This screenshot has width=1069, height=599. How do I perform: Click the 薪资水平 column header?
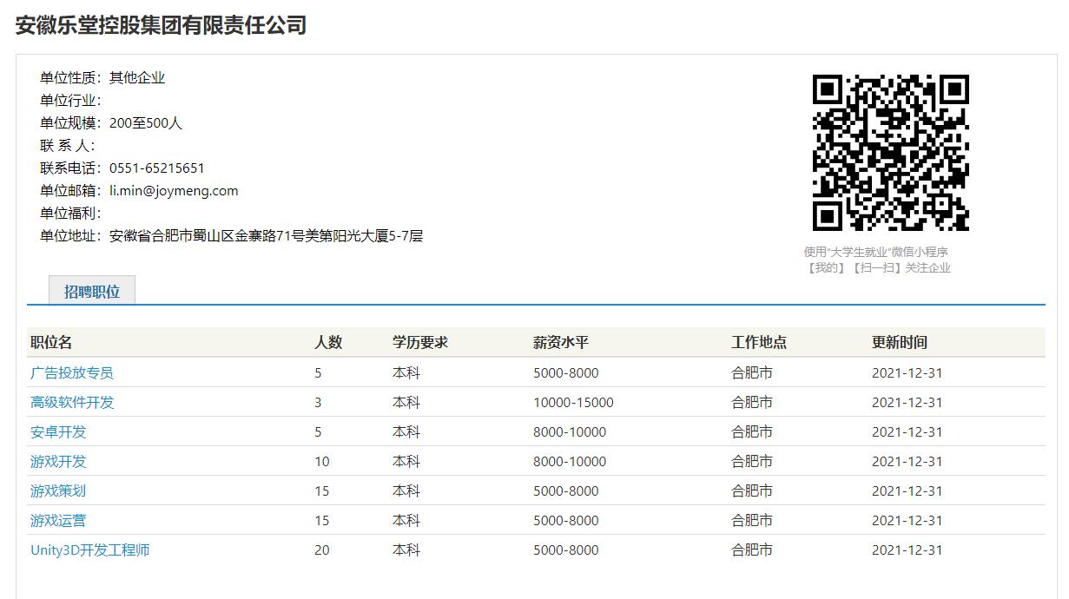[x=561, y=343]
